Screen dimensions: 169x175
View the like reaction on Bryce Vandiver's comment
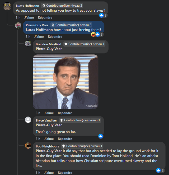click(x=101, y=136)
